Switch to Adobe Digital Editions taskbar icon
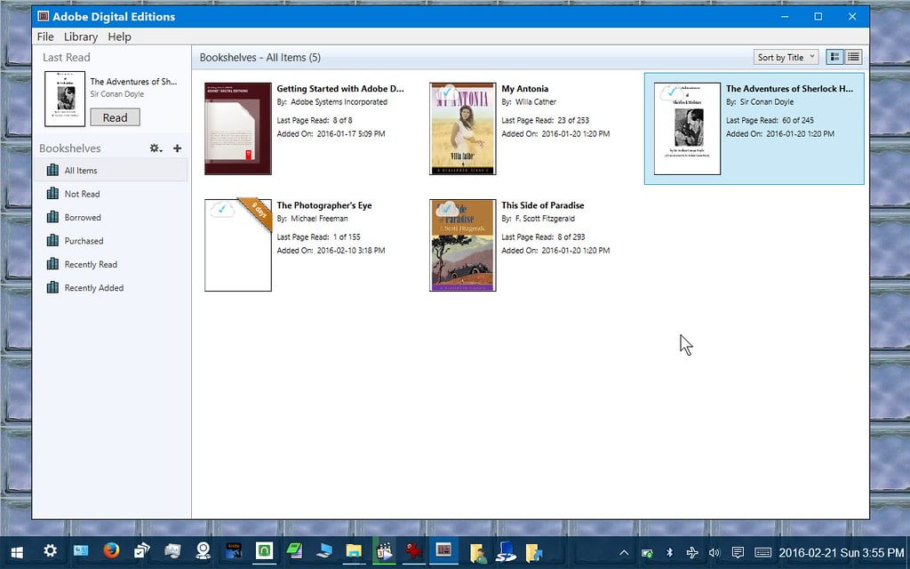This screenshot has height=569, width=910. point(444,550)
